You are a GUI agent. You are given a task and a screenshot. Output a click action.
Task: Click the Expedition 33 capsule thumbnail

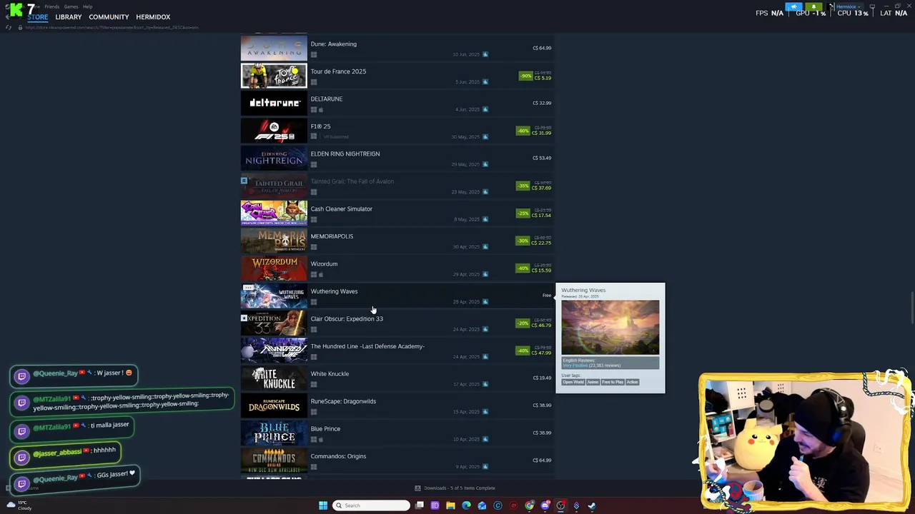tap(274, 323)
